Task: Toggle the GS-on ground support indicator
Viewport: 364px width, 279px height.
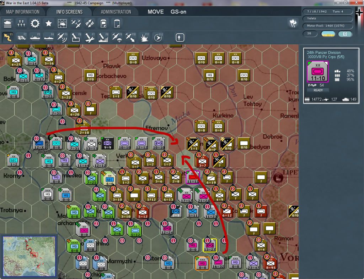Action: [178, 12]
